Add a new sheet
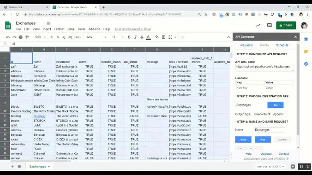The width and height of the screenshot is (312, 175). [x=12, y=166]
